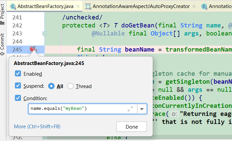The image size is (232, 141).
Task: Open the Project tool window
Action: click(x=2, y=14)
